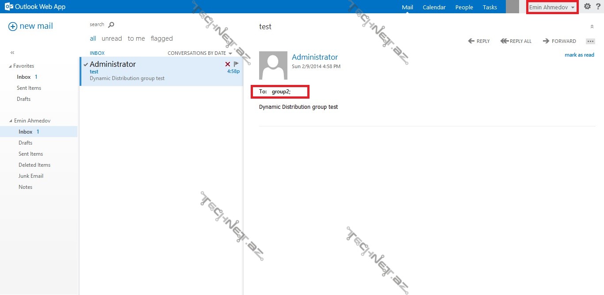Filter messages by flagged

pos(161,38)
